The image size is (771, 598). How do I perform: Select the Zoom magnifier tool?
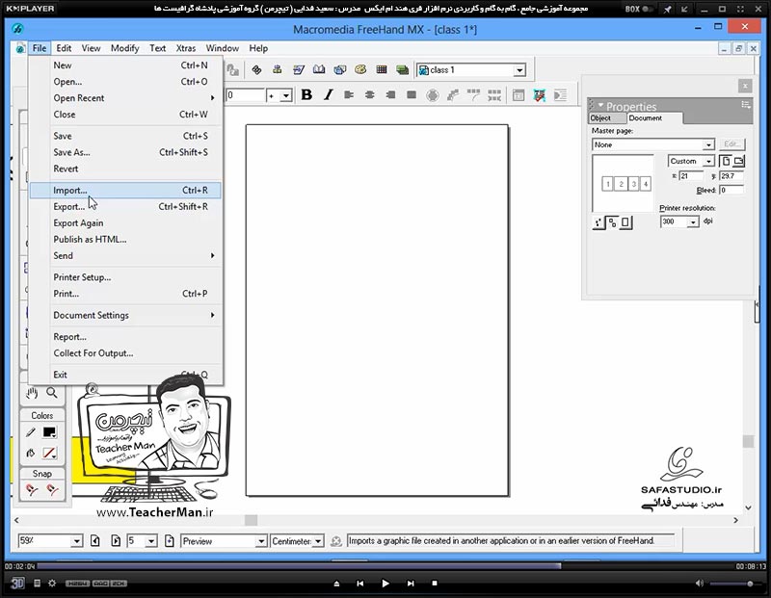[x=52, y=393]
